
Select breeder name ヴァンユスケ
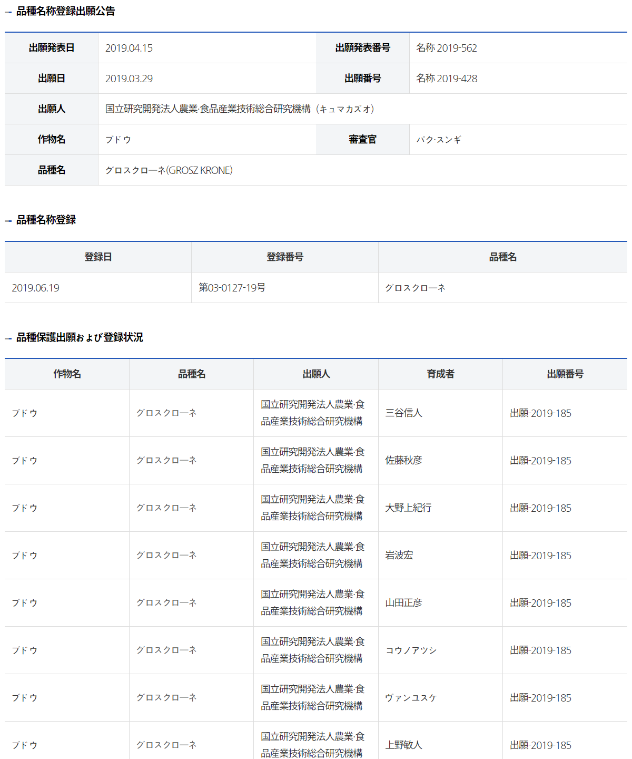click(411, 698)
